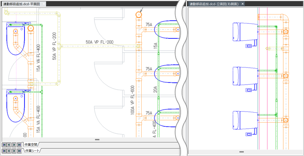The height and width of the screenshot is (156, 304).
Task: Click next arrow in 作業シート tab row
Action: 14,151
